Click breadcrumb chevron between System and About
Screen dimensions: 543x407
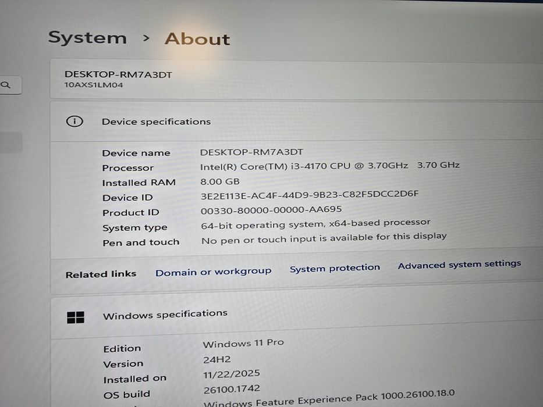point(146,38)
